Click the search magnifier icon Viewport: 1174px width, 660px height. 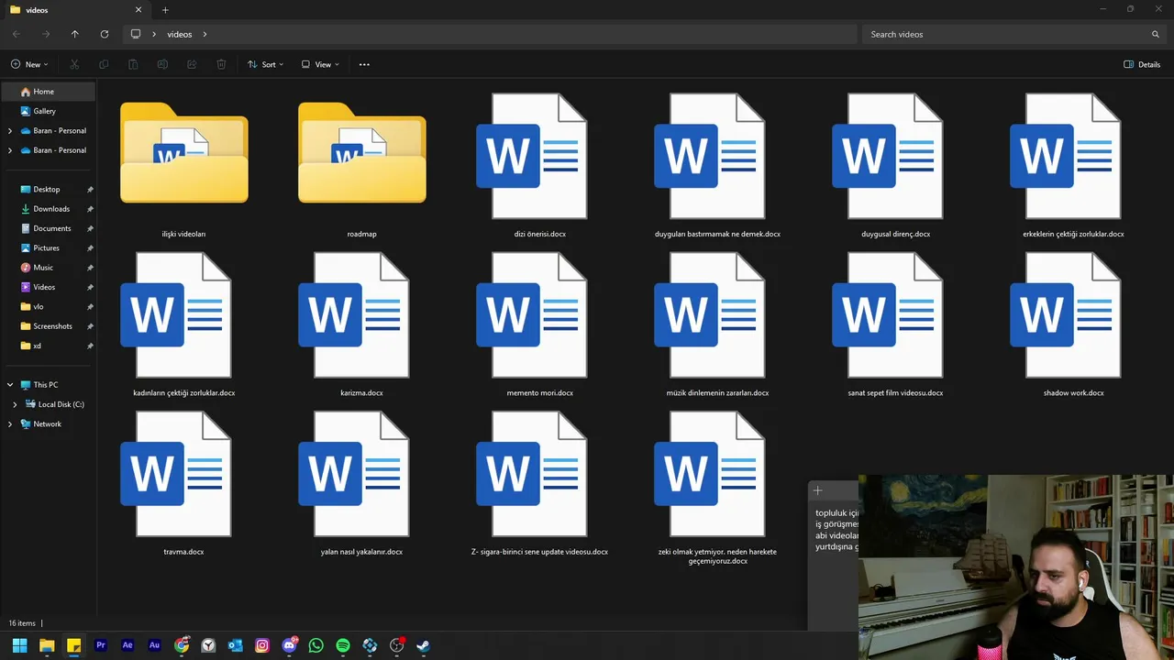(x=1156, y=34)
